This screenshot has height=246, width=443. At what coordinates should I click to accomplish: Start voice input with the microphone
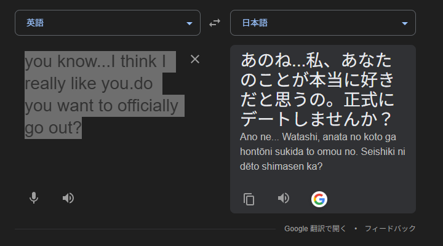click(34, 198)
